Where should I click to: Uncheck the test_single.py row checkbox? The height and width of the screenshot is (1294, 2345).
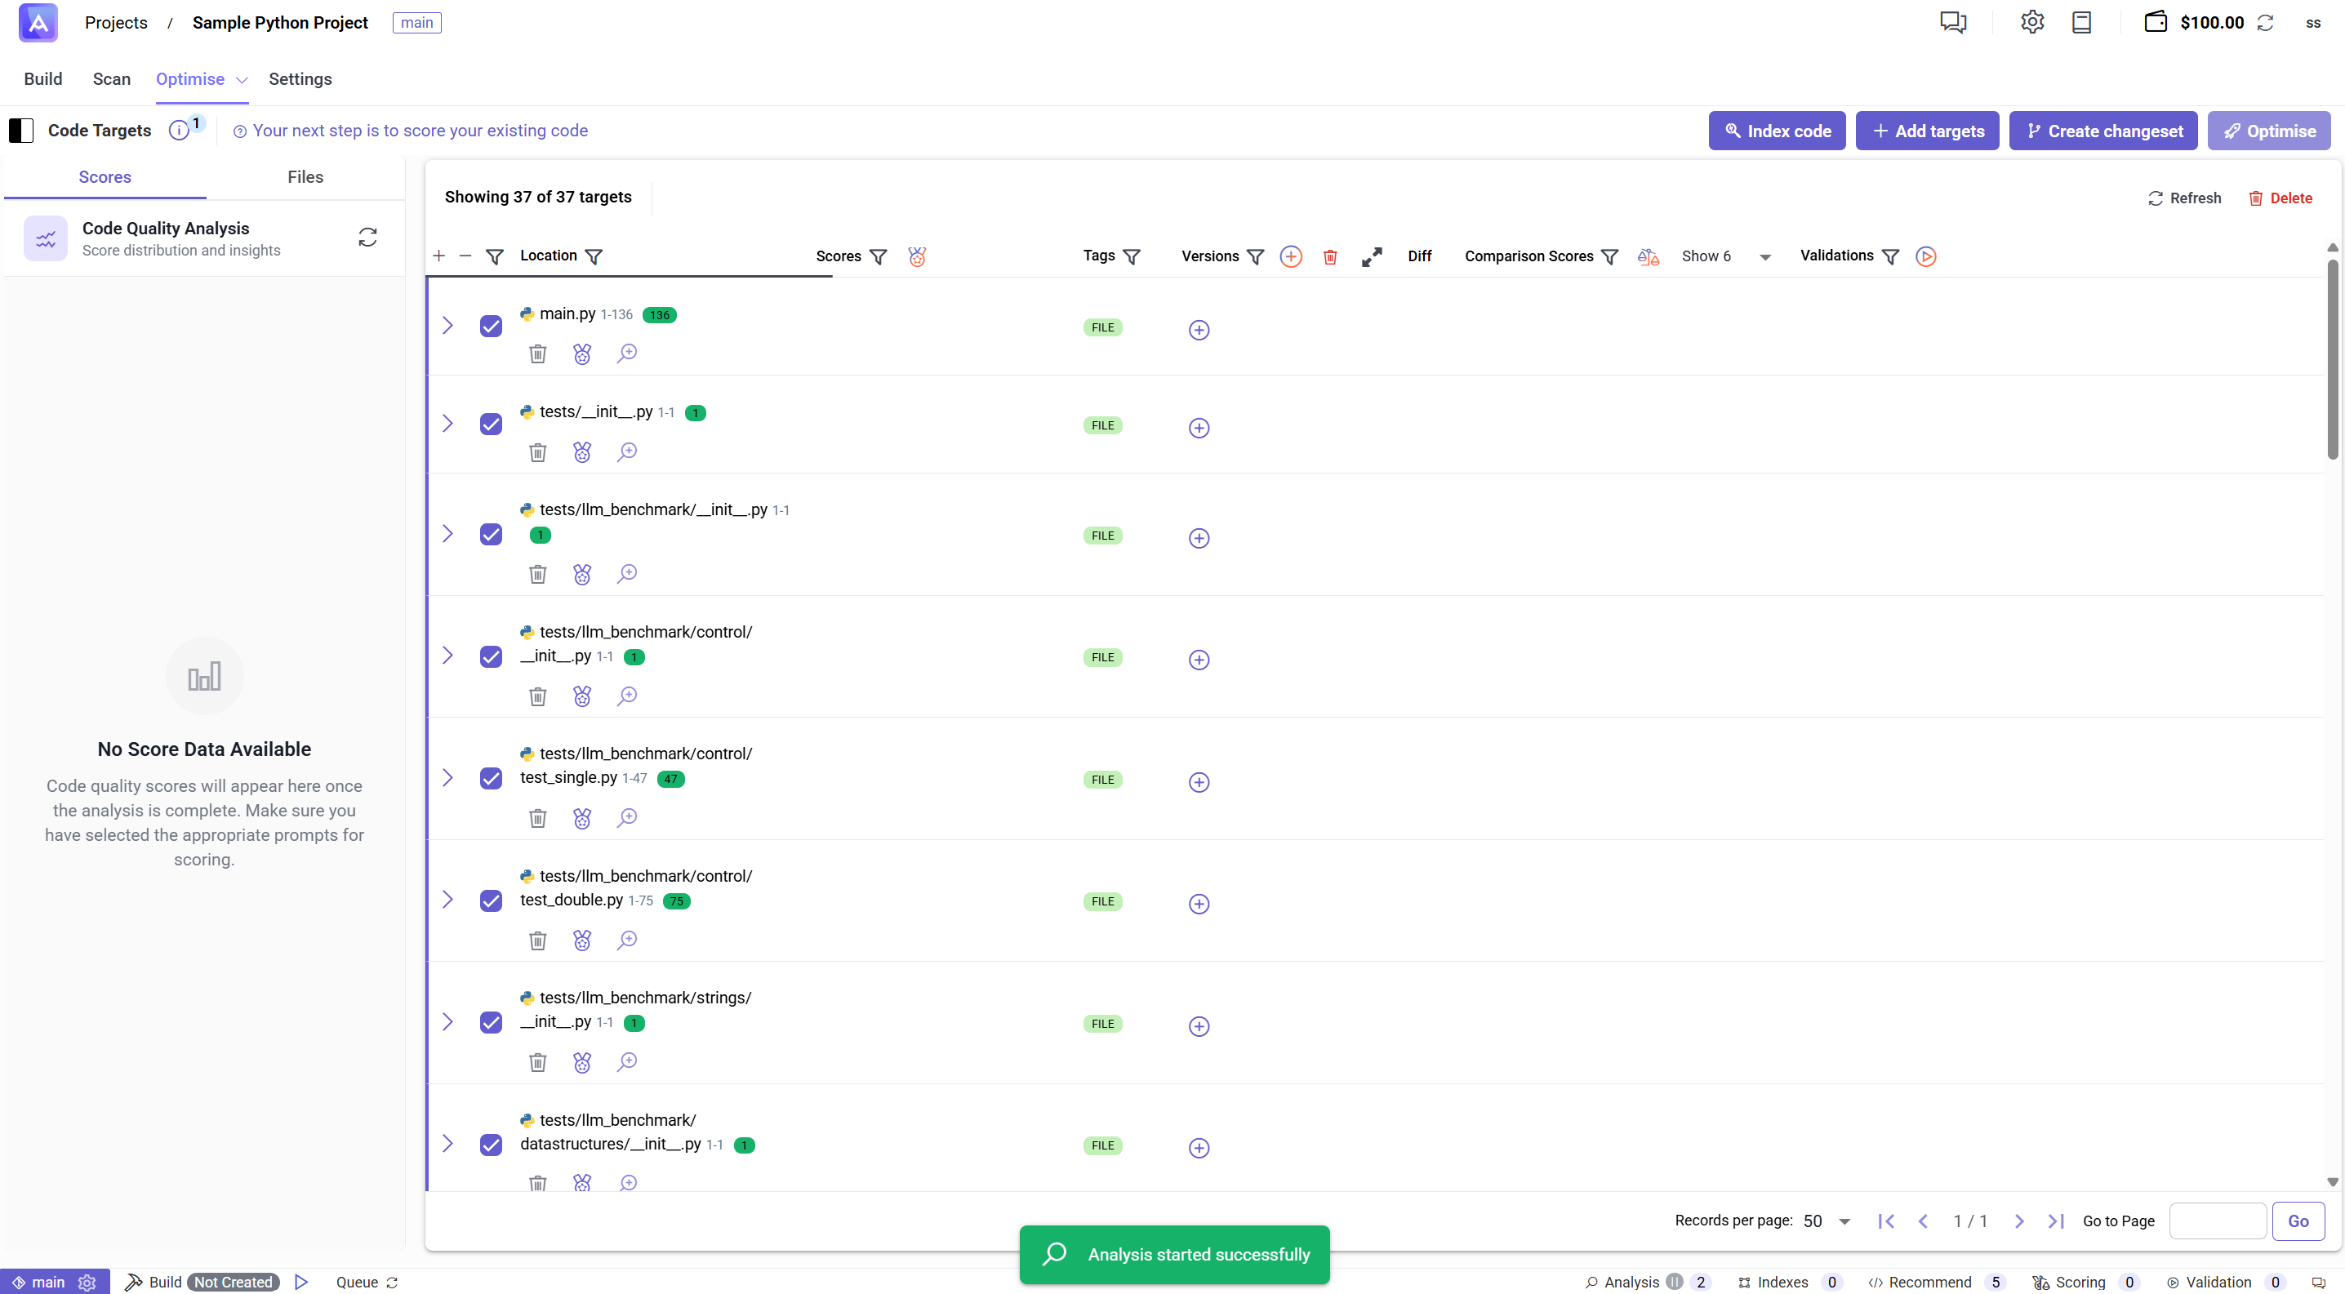(x=491, y=778)
